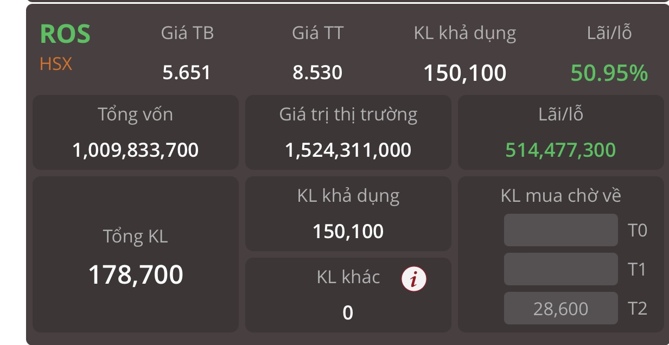Click the market value figure 1,524,311,000
Screen dimensions: 669x345
tap(348, 150)
